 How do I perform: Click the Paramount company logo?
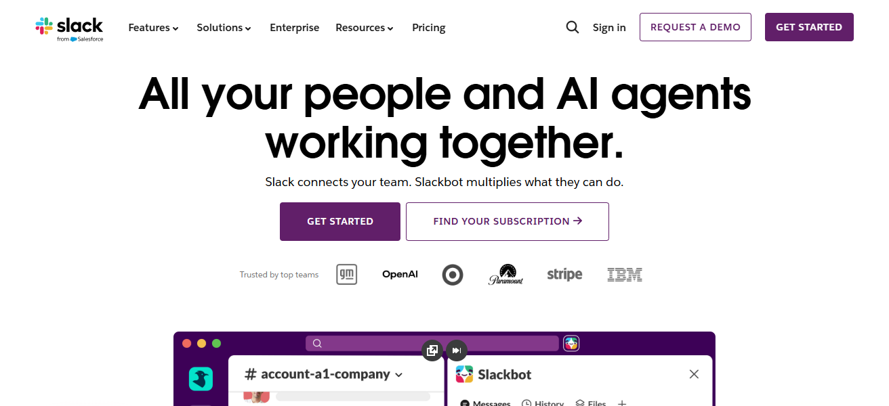506,274
